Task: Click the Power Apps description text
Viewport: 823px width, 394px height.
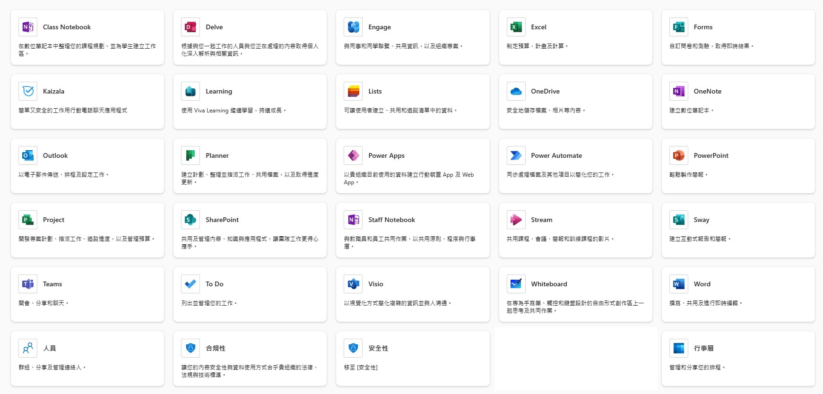Action: (x=408, y=179)
